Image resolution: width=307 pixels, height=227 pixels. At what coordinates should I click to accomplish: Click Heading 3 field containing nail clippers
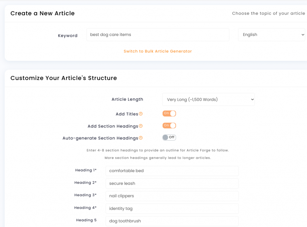coord(172,196)
